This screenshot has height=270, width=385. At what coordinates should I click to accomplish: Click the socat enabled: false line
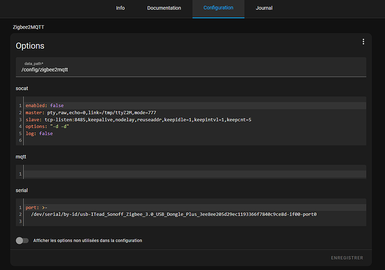(x=195, y=106)
